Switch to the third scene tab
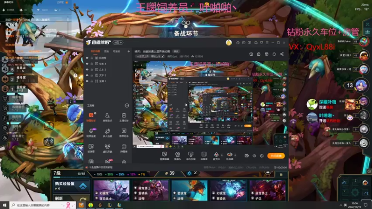This screenshot has height=209, width=372. tap(116, 51)
